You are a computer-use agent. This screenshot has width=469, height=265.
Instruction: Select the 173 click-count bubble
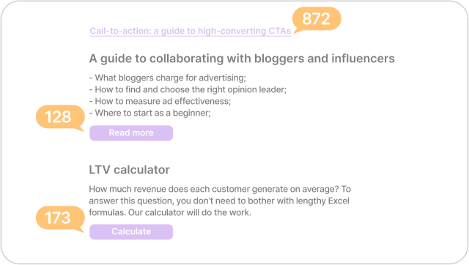point(60,217)
